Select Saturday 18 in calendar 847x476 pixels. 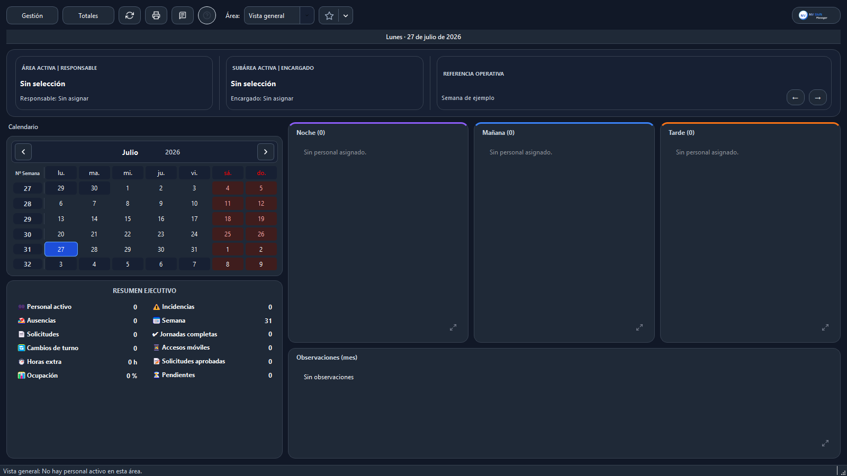pyautogui.click(x=228, y=218)
